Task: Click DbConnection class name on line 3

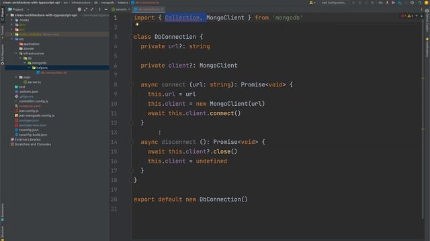Action: (175, 37)
